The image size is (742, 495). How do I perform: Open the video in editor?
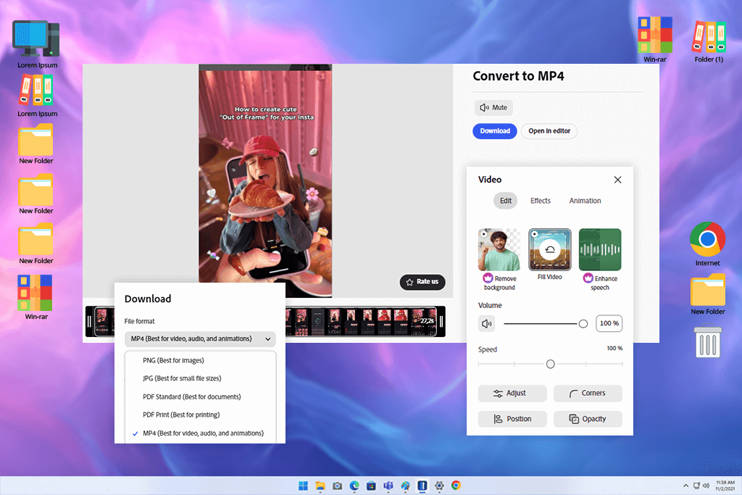(549, 131)
